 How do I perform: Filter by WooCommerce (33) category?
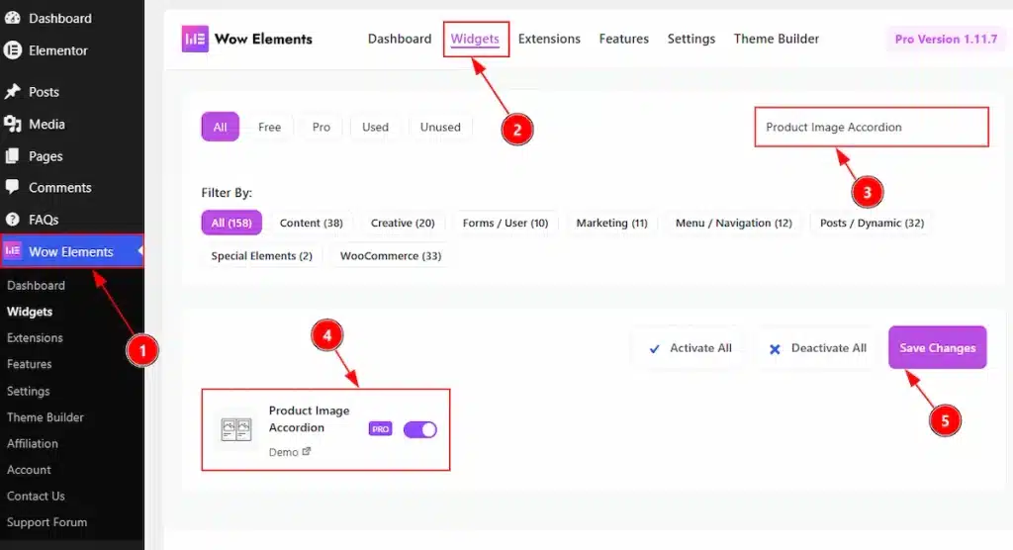point(391,255)
